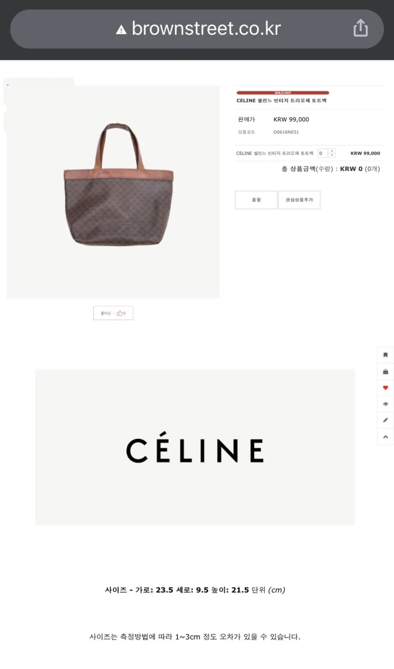394x669 pixels.
Task: Open the bookmark icon in the side panel
Action: (x=385, y=355)
